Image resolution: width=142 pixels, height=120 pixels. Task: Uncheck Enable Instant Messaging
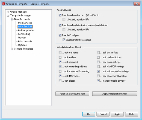pyautogui.click(x=64, y=40)
